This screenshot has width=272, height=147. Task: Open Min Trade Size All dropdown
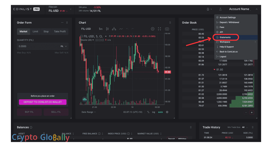245,127
